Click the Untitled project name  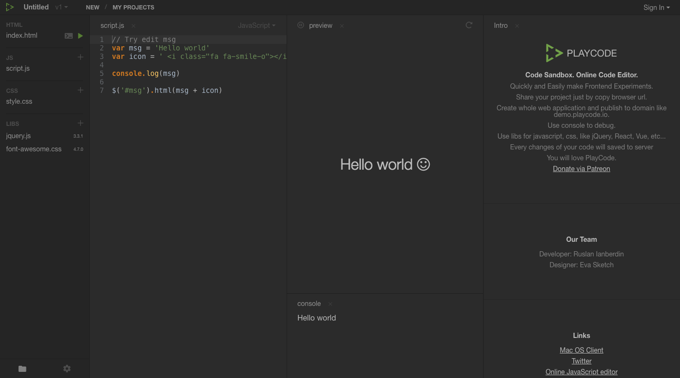point(36,7)
